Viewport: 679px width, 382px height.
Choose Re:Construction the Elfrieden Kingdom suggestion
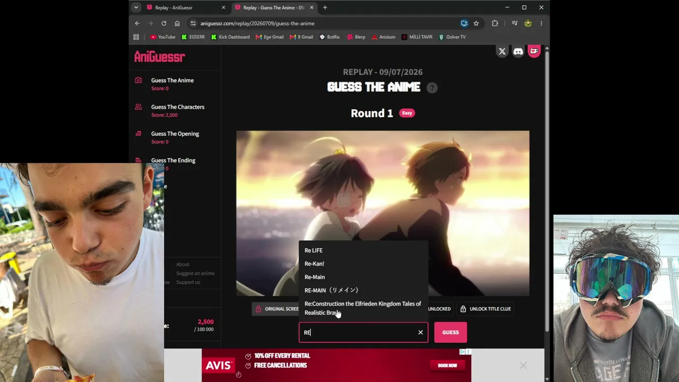[363, 308]
